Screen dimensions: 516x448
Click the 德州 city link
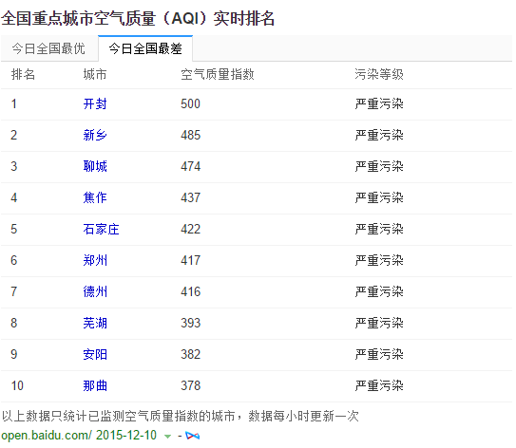point(95,291)
